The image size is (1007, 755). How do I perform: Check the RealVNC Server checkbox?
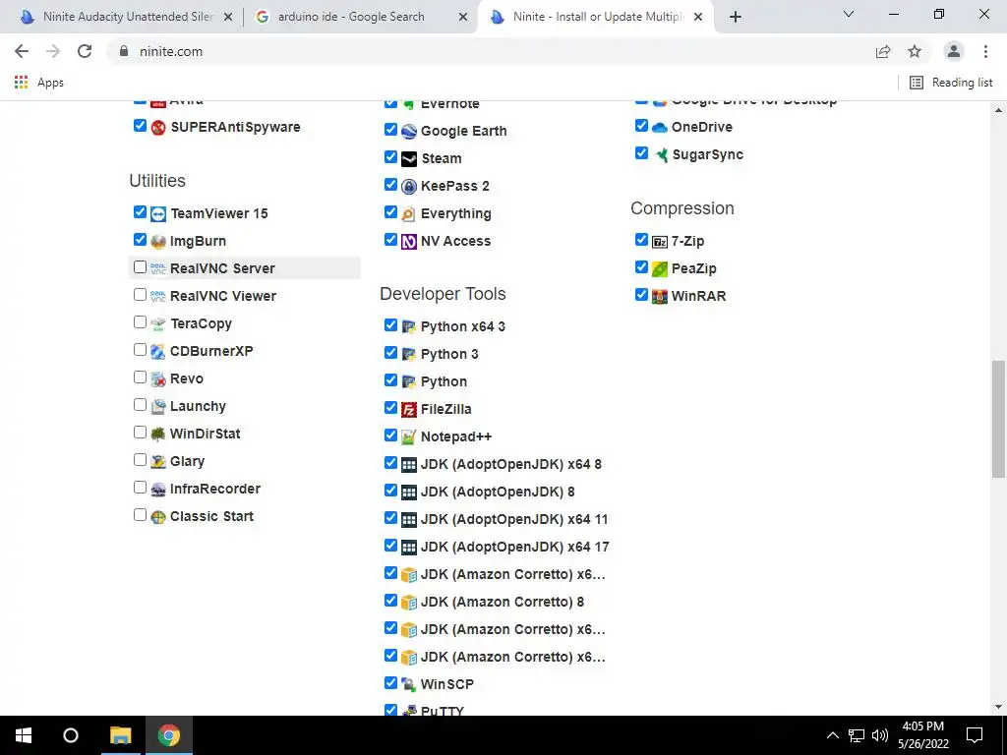[140, 267]
